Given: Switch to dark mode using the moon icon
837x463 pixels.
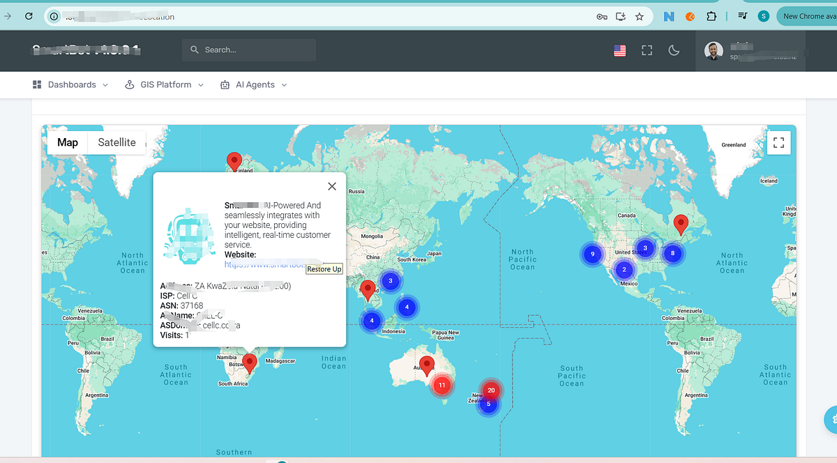Looking at the screenshot, I should (x=674, y=50).
